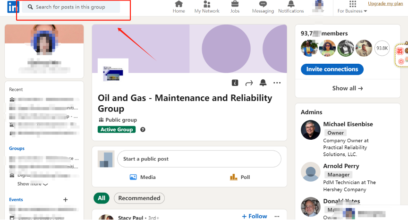Open Notifications
The width and height of the screenshot is (408, 220).
[x=291, y=7]
